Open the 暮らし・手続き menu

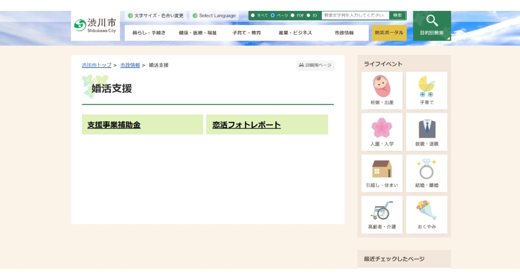pos(149,33)
